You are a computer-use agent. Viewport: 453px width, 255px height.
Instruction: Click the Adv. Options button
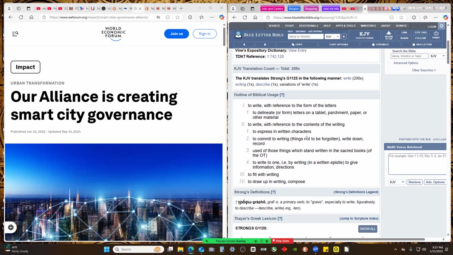(x=435, y=182)
